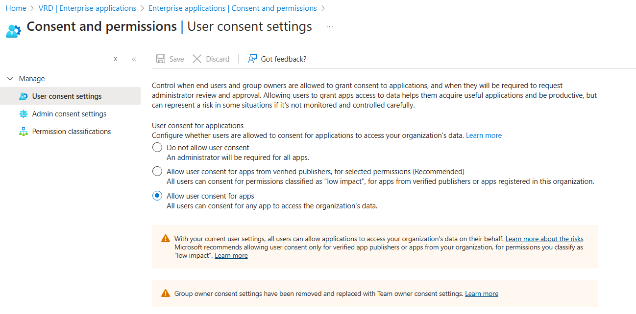Select Allow user consent for apps
636x314 pixels.
(158, 195)
